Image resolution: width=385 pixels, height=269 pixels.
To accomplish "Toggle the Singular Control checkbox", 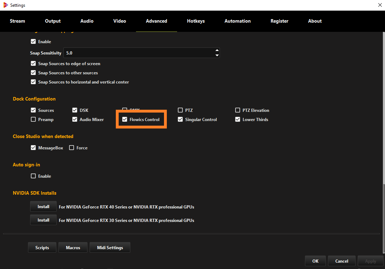I will coord(180,119).
